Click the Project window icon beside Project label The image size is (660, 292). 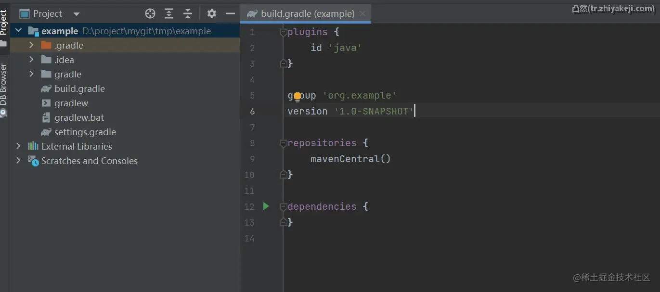(x=25, y=14)
